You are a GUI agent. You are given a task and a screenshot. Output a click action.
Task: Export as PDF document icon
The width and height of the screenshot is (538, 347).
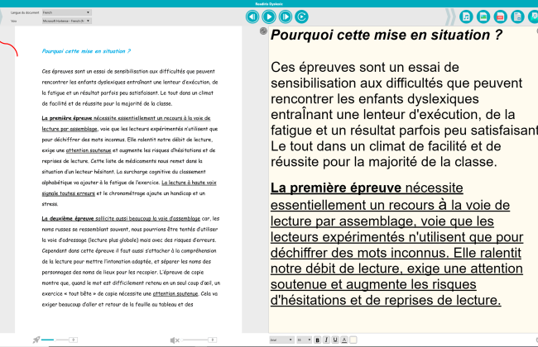coord(500,17)
